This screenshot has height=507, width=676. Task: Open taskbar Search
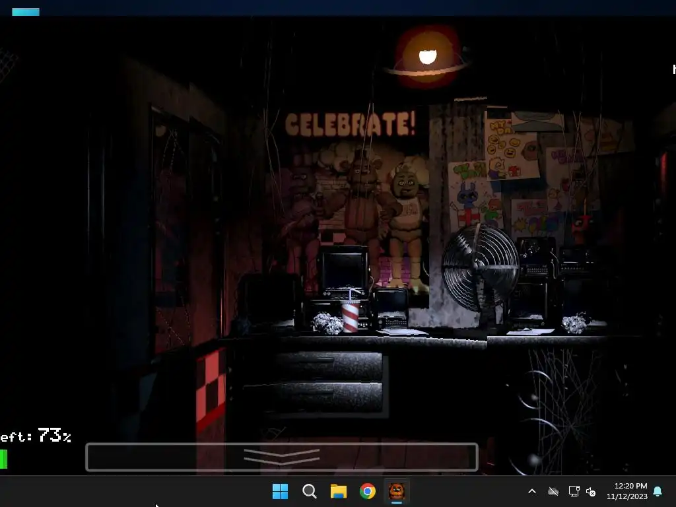pyautogui.click(x=309, y=491)
